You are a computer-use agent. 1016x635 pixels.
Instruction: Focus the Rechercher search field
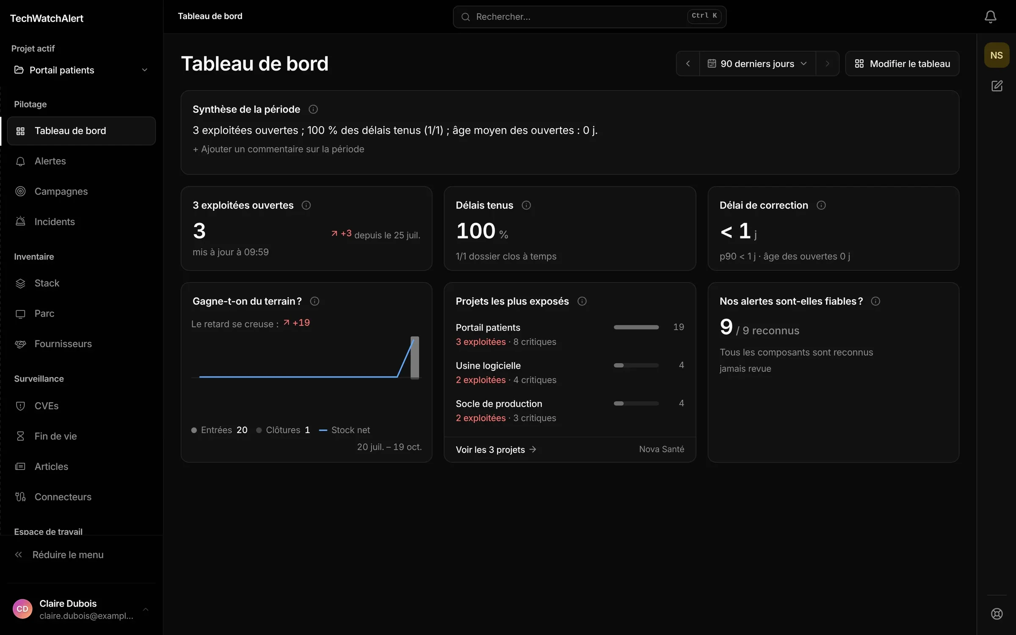click(x=589, y=17)
